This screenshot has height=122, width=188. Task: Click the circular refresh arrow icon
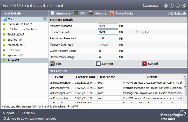[x=172, y=13]
